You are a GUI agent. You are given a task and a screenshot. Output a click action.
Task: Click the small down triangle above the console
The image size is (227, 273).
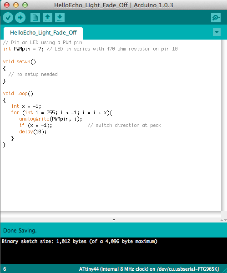pyautogui.click(x=225, y=220)
